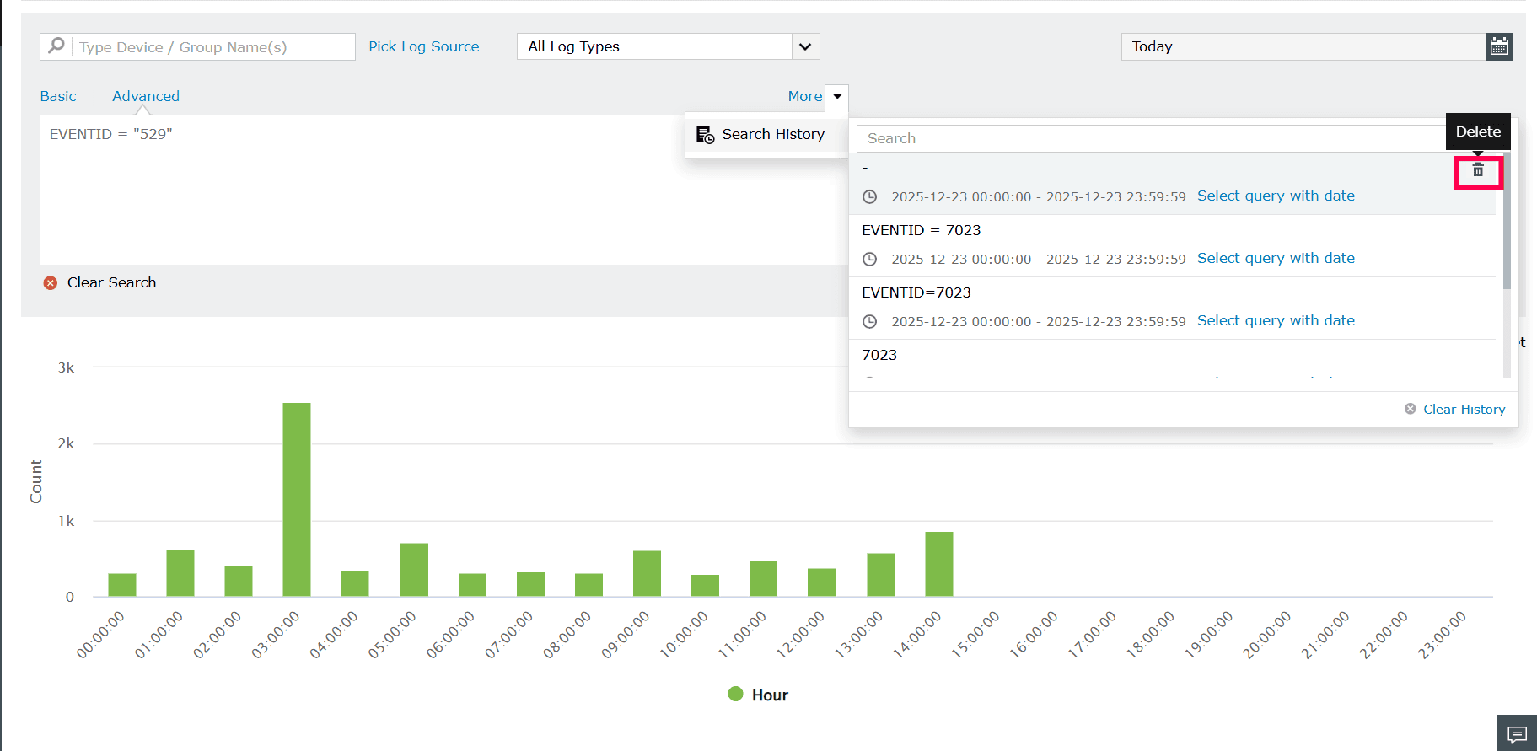The height and width of the screenshot is (751, 1537).
Task: Select the EVENTID = 7023 history query
Action: point(921,230)
